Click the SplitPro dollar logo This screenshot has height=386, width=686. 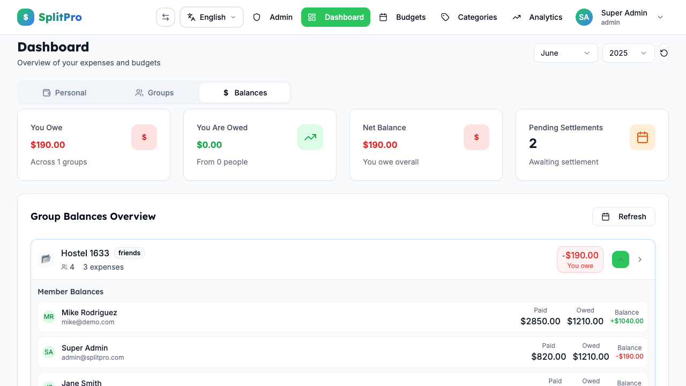coord(25,17)
